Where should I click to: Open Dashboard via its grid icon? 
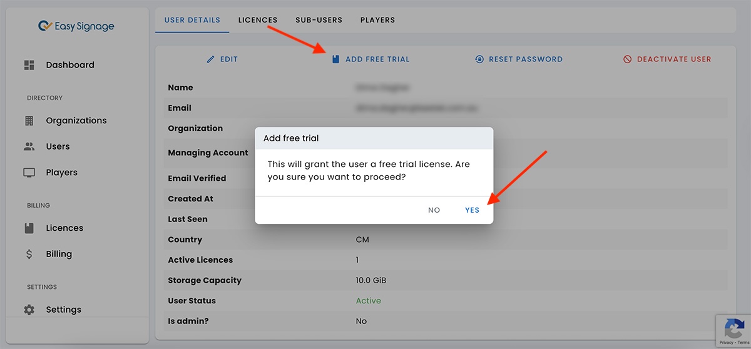(29, 65)
